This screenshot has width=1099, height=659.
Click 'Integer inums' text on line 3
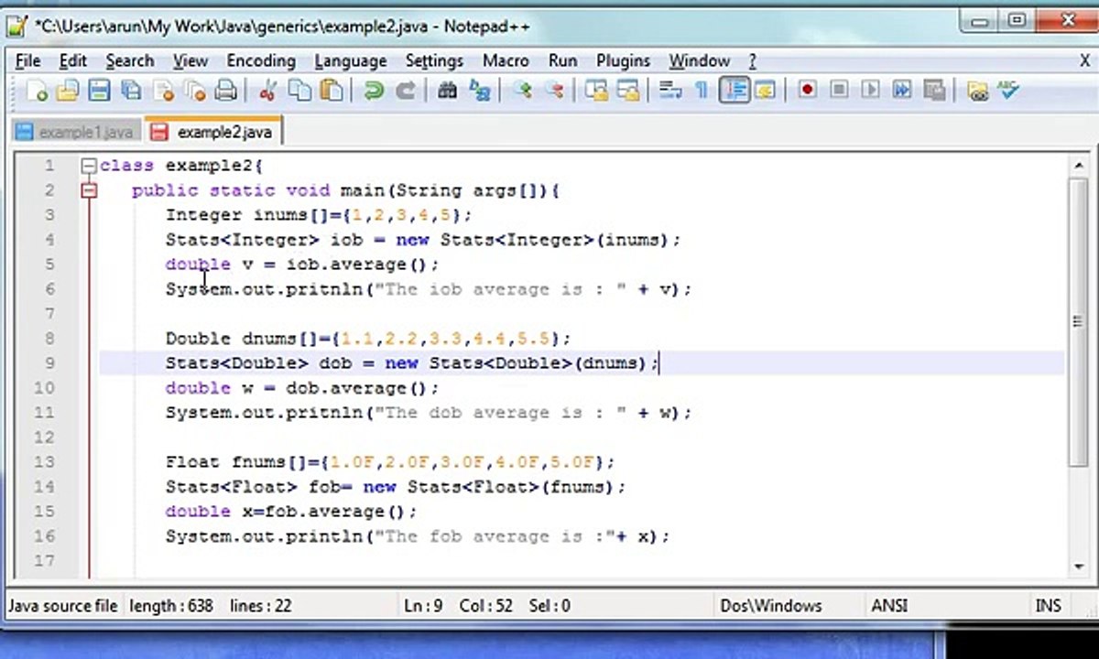236,215
